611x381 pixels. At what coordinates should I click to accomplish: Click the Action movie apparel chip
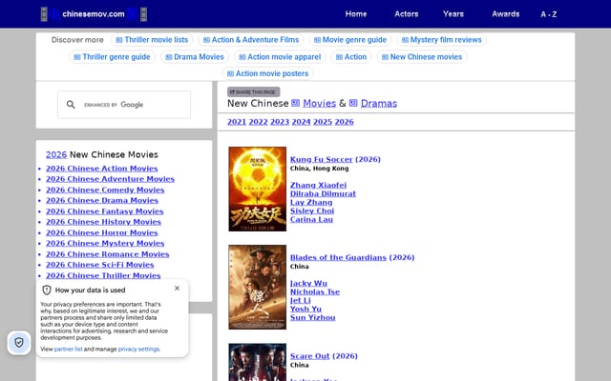click(x=280, y=57)
